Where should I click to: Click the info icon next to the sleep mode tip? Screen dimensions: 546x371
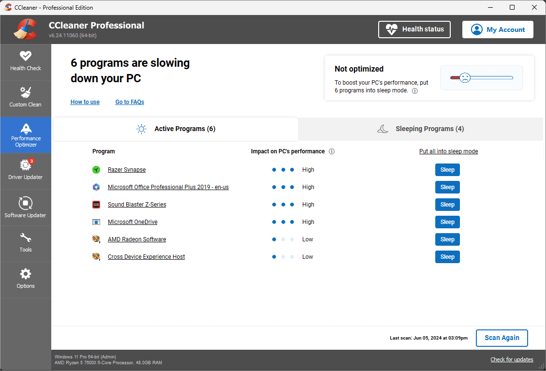(x=414, y=90)
